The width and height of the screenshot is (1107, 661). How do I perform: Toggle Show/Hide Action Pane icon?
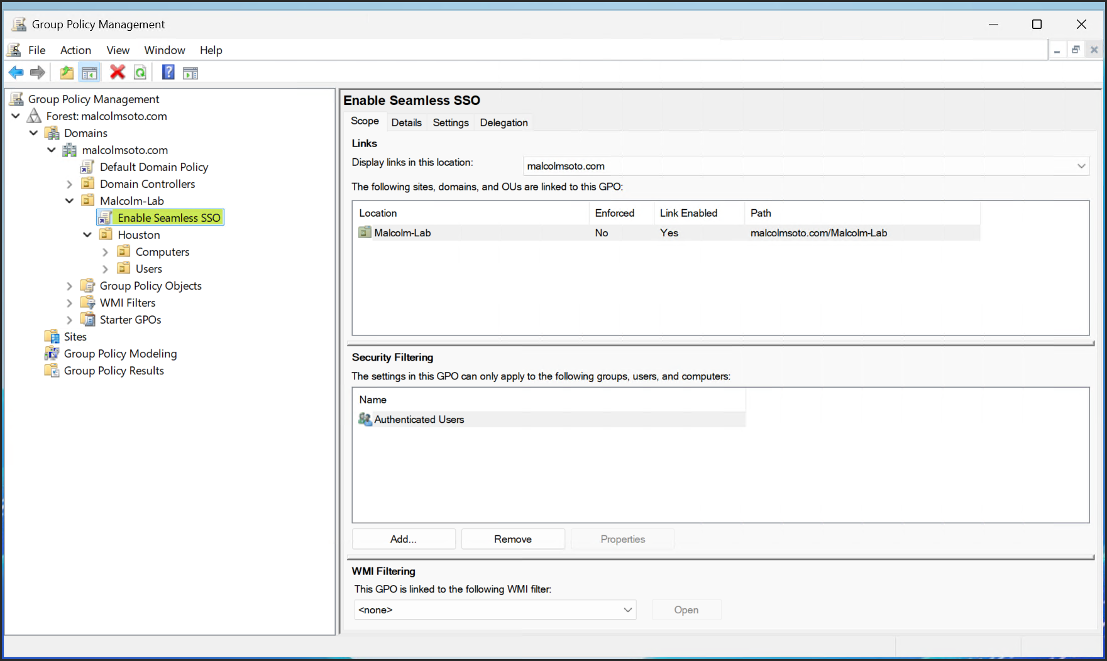(x=190, y=73)
